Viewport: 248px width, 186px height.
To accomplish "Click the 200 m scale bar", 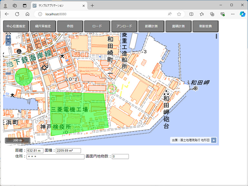I will [x=17, y=140].
